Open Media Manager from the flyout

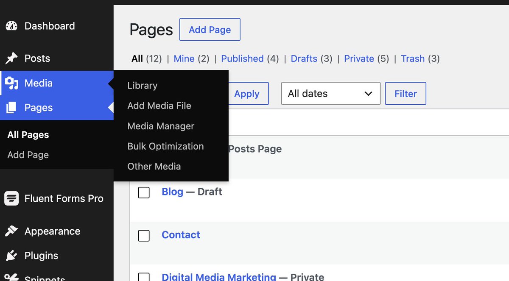coord(161,126)
